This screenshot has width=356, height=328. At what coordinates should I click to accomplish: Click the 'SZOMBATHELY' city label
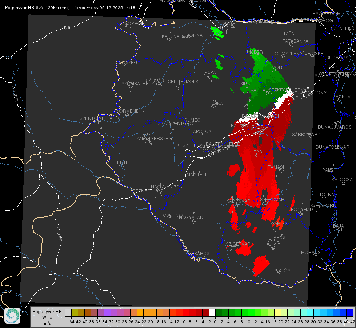point(137,84)
